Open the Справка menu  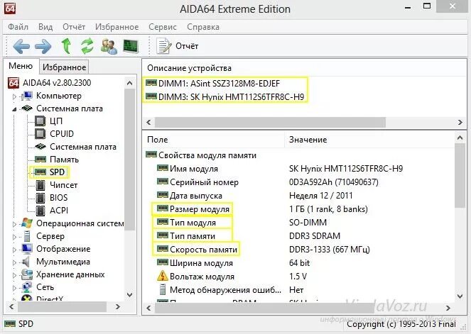(x=203, y=27)
